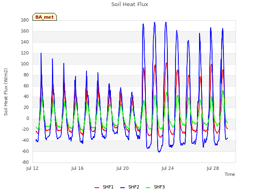Screen dimensions: 260x195
Task: Click the -20 y-axis tick label
Action: coord(25,129)
